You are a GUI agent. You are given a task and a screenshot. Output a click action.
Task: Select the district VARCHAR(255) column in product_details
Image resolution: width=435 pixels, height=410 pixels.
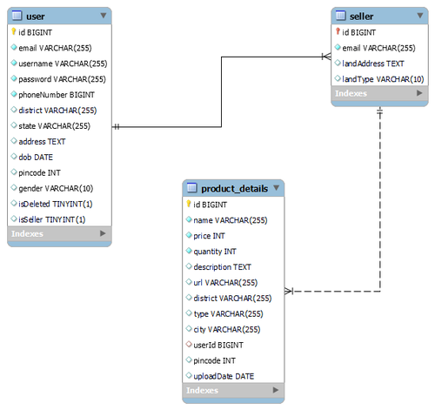pos(232,299)
